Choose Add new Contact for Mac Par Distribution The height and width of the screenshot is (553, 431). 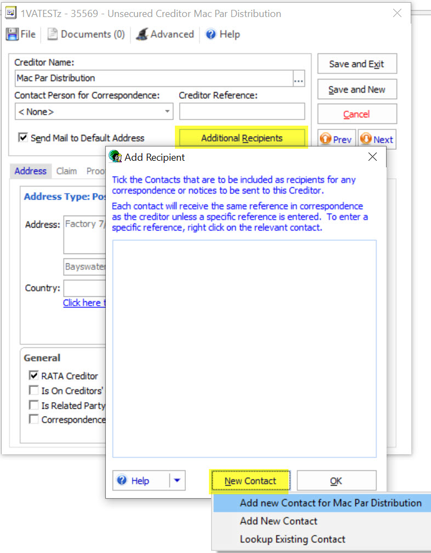(330, 503)
